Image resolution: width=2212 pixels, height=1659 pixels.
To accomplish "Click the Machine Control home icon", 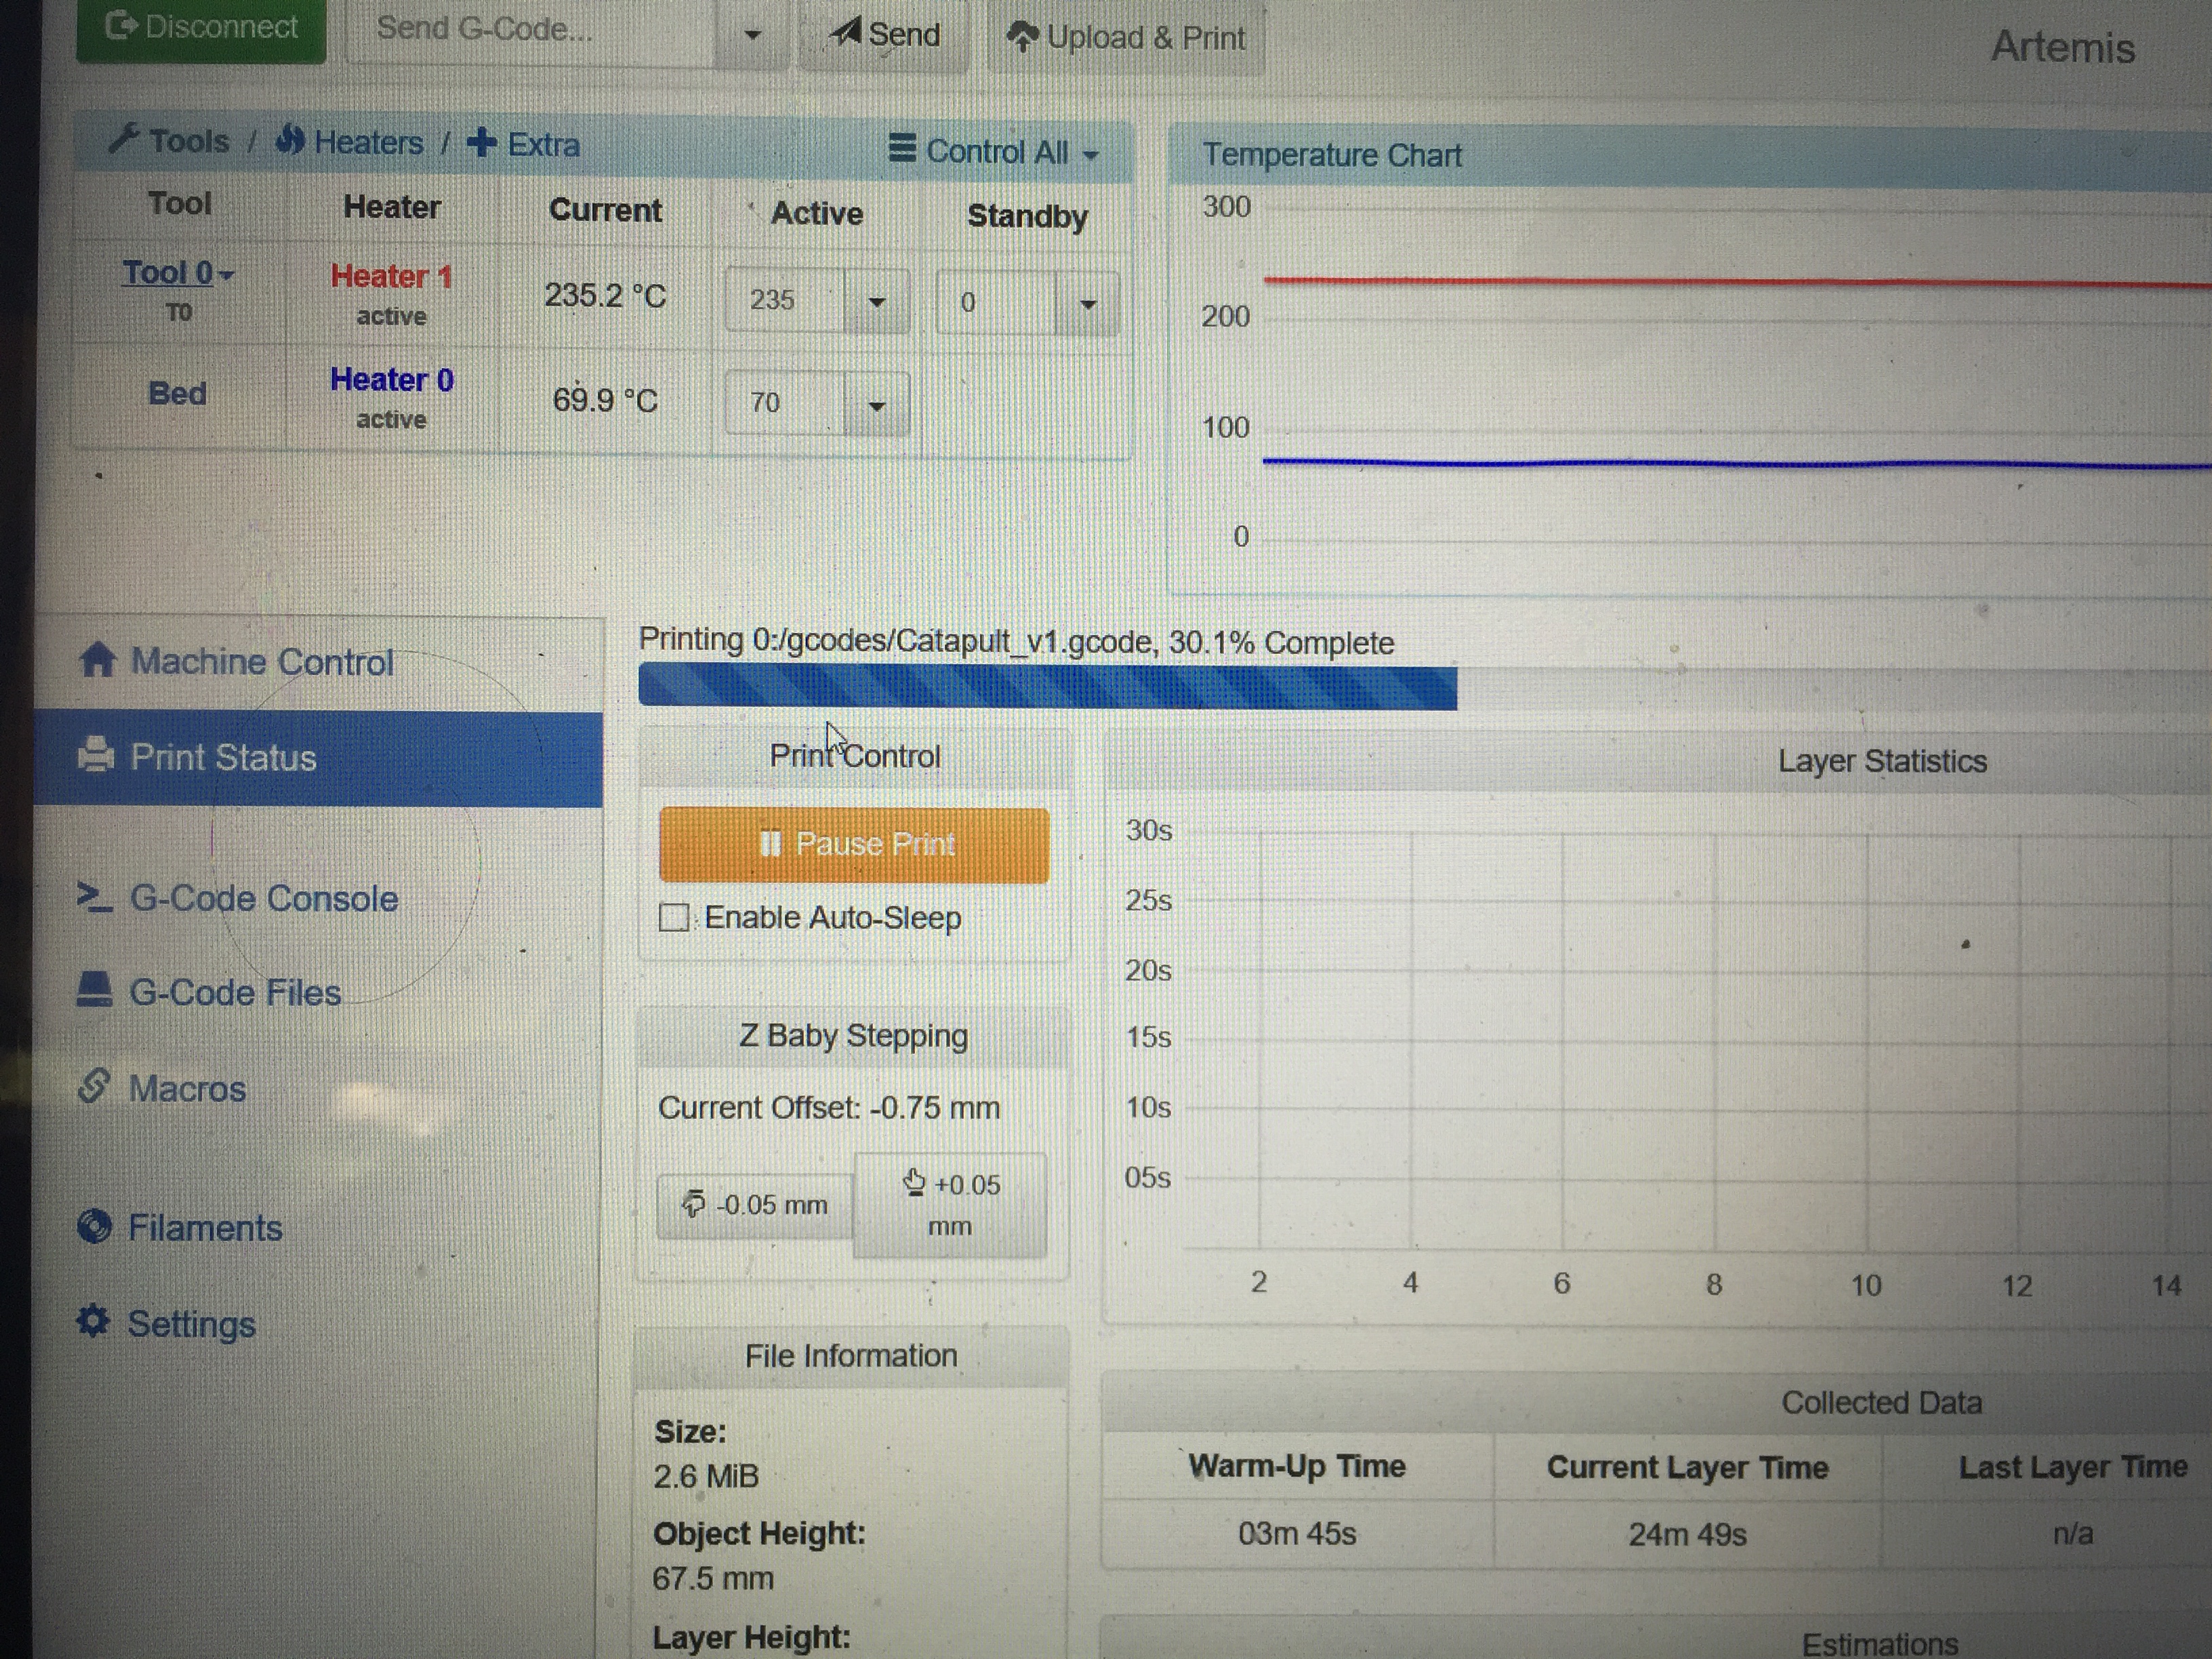I will (97, 659).
